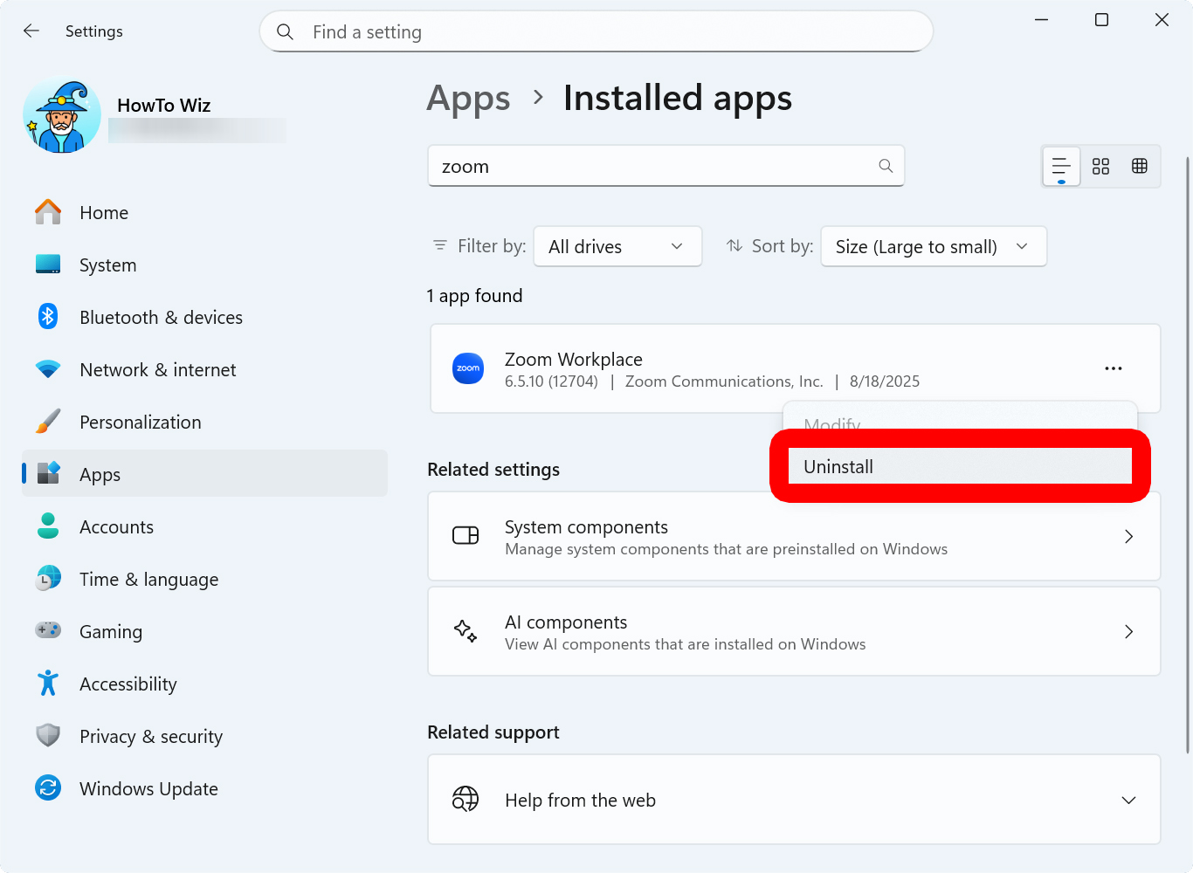1193x873 pixels.
Task: Open System settings via its sidebar icon
Action: coord(47,264)
